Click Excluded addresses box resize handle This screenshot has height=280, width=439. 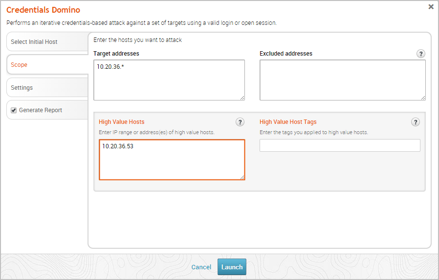(x=423, y=98)
